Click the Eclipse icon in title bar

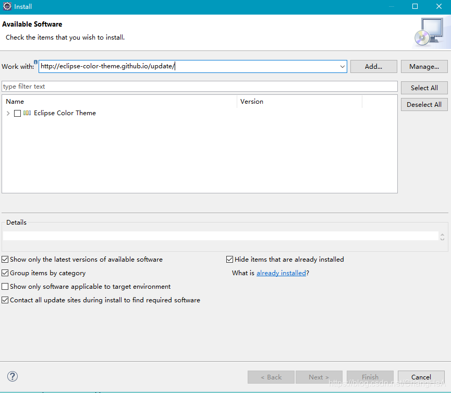pyautogui.click(x=7, y=6)
